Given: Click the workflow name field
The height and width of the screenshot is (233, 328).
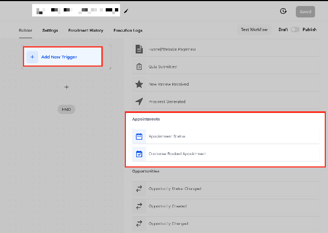Looking at the screenshot, I should (76, 10).
